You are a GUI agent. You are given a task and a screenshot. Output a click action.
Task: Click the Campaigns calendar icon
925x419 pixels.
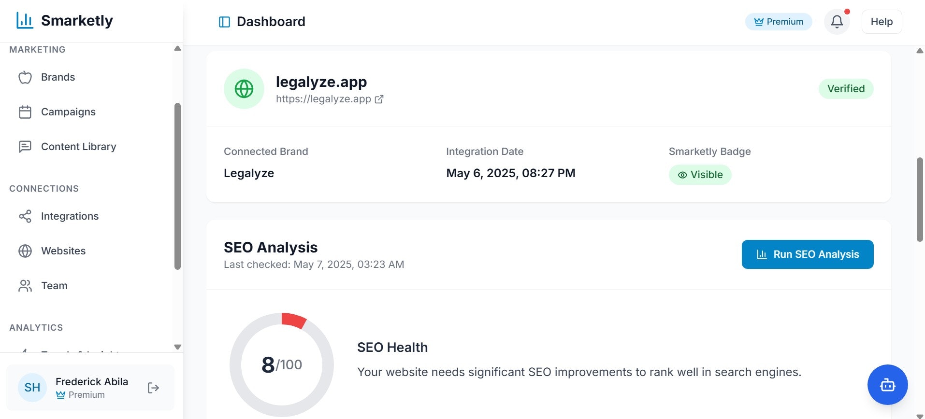(25, 112)
